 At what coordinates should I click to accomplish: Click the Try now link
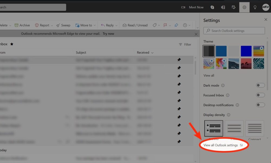[x=108, y=34]
